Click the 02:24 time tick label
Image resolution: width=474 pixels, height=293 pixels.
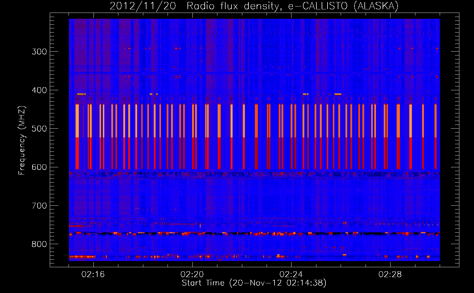[x=291, y=275]
